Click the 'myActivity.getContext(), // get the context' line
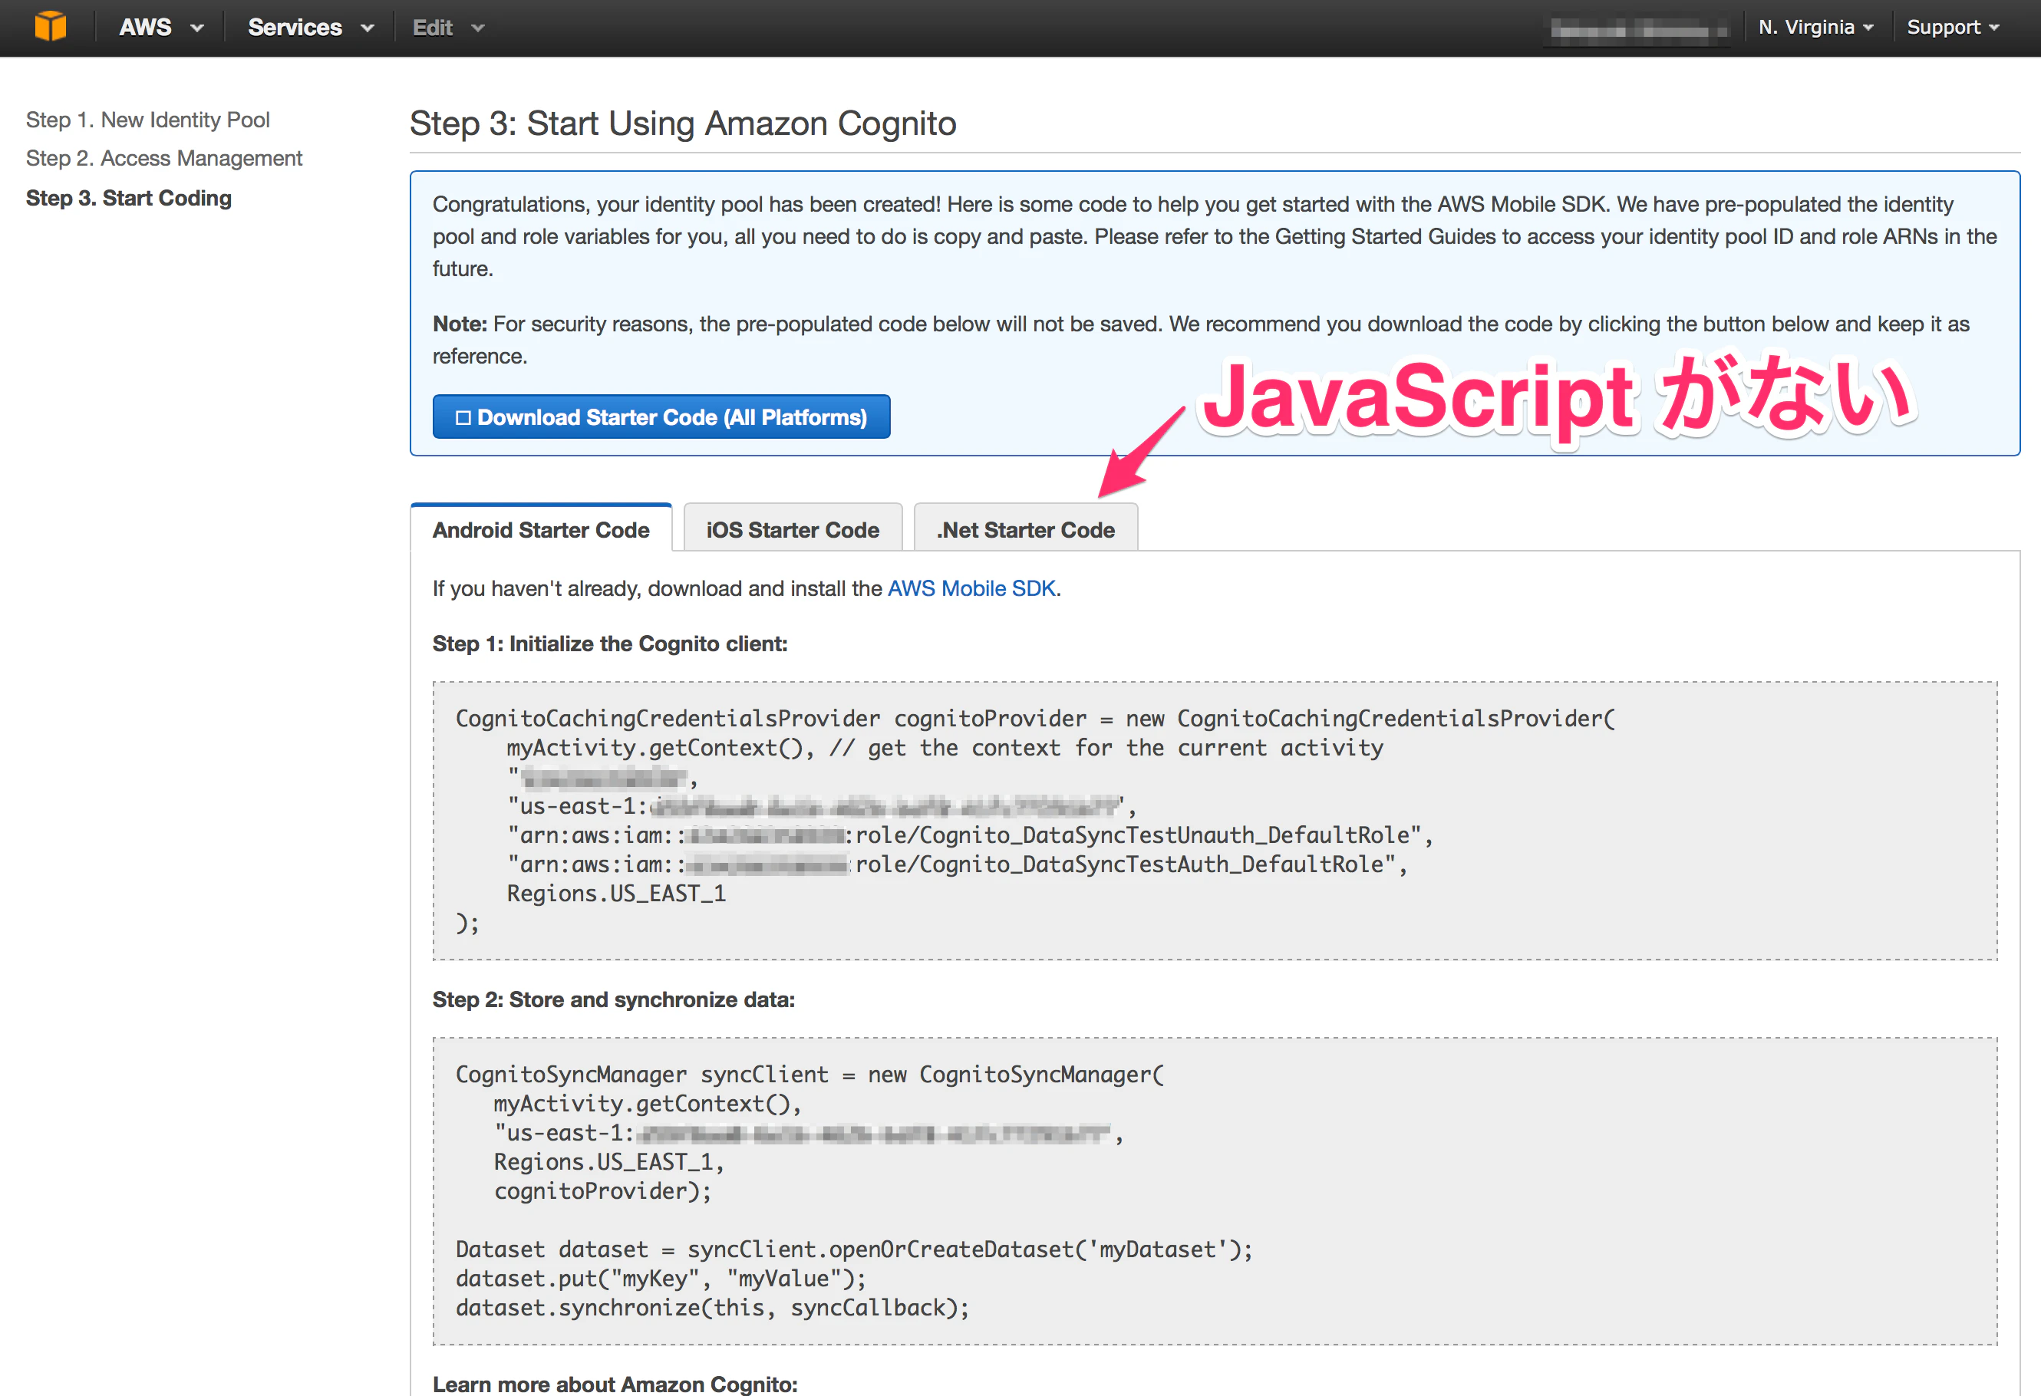The image size is (2041, 1396). (x=945, y=748)
